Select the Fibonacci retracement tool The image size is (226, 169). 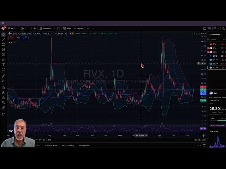coord(3,45)
